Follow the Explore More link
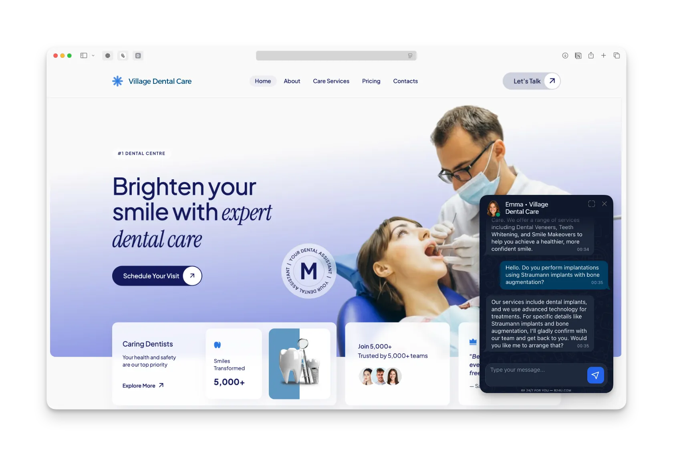 pos(138,385)
